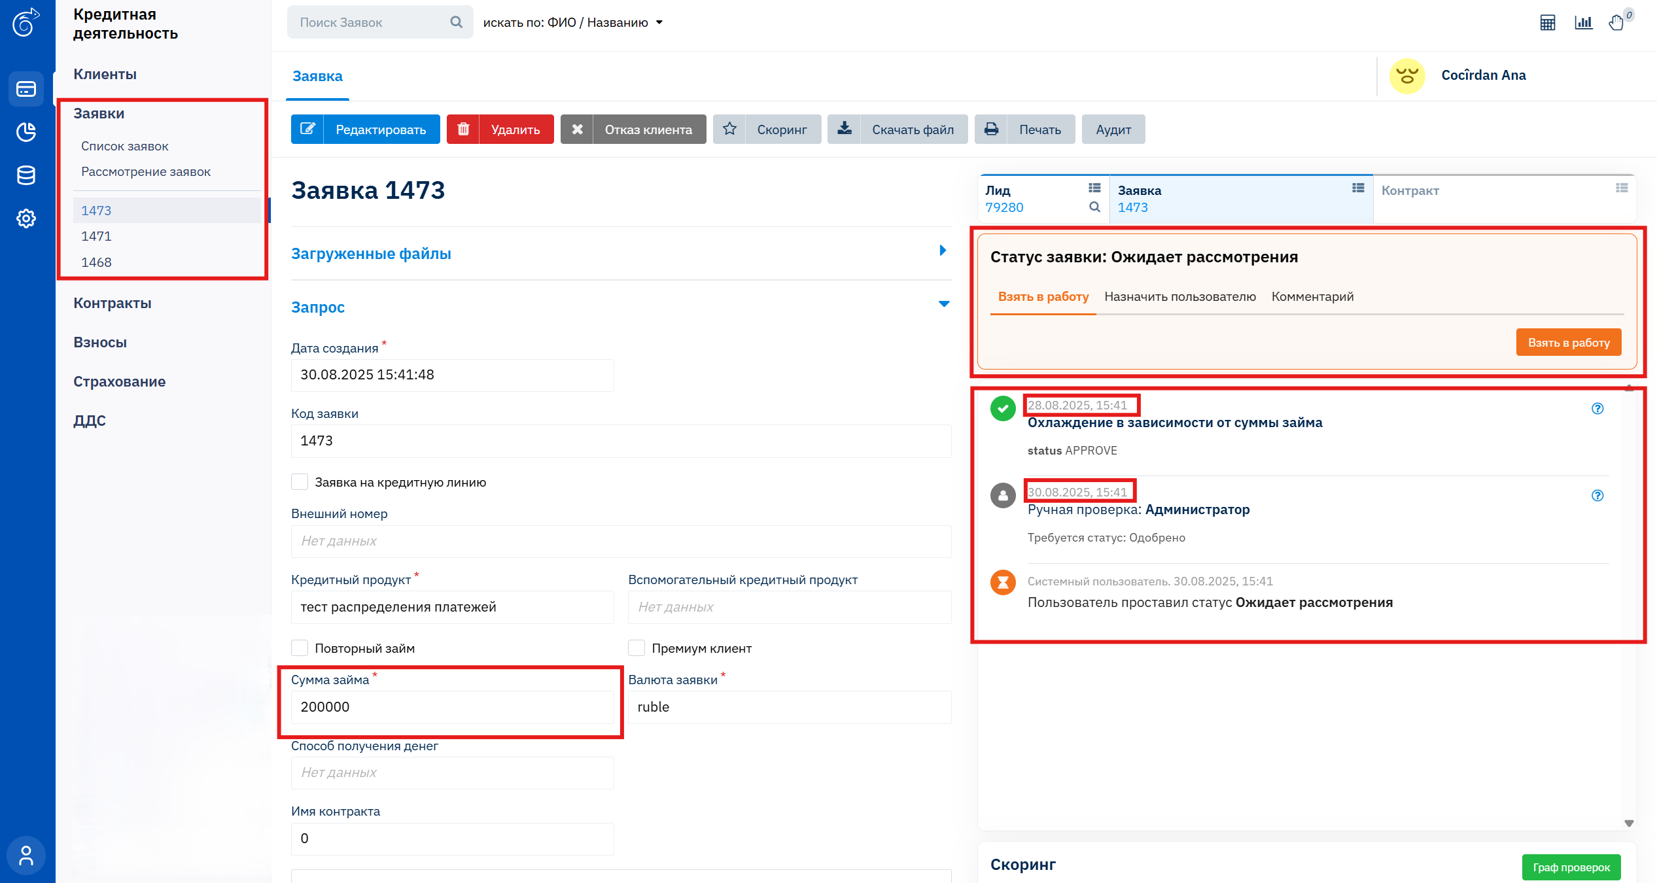
Task: Click the pencil edit icon
Action: click(x=307, y=129)
